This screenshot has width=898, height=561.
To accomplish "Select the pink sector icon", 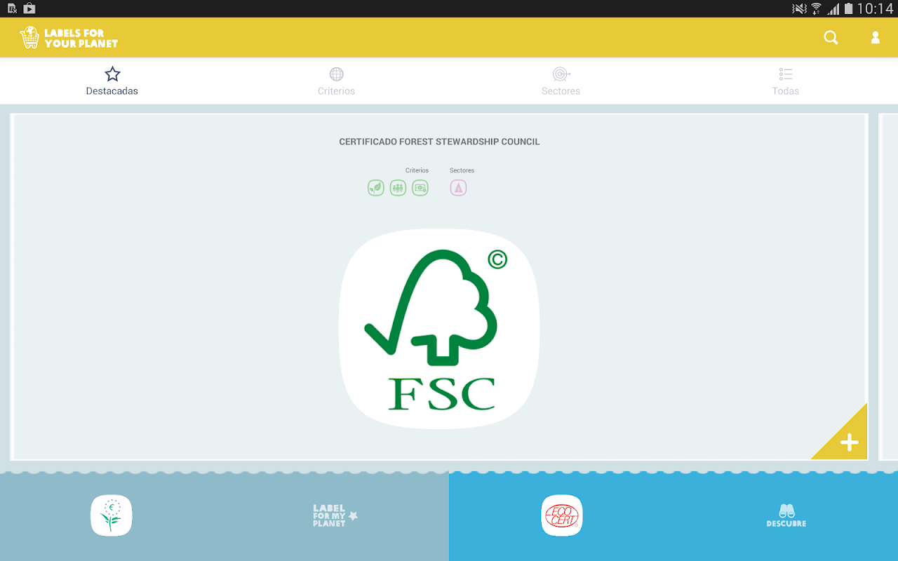I will tap(458, 188).
